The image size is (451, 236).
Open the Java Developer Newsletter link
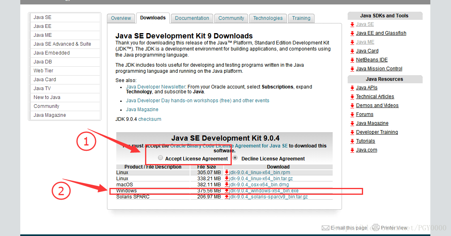(156, 86)
